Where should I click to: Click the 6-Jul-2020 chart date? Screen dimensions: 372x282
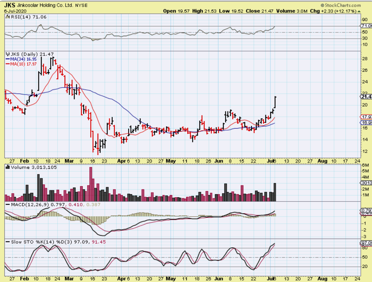tap(15, 11)
